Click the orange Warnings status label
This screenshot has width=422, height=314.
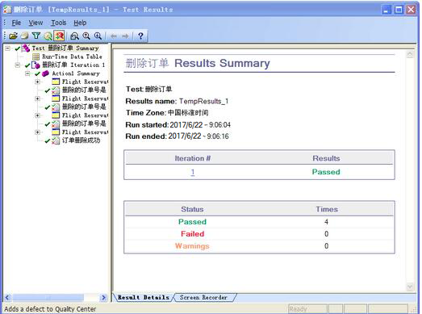click(192, 246)
